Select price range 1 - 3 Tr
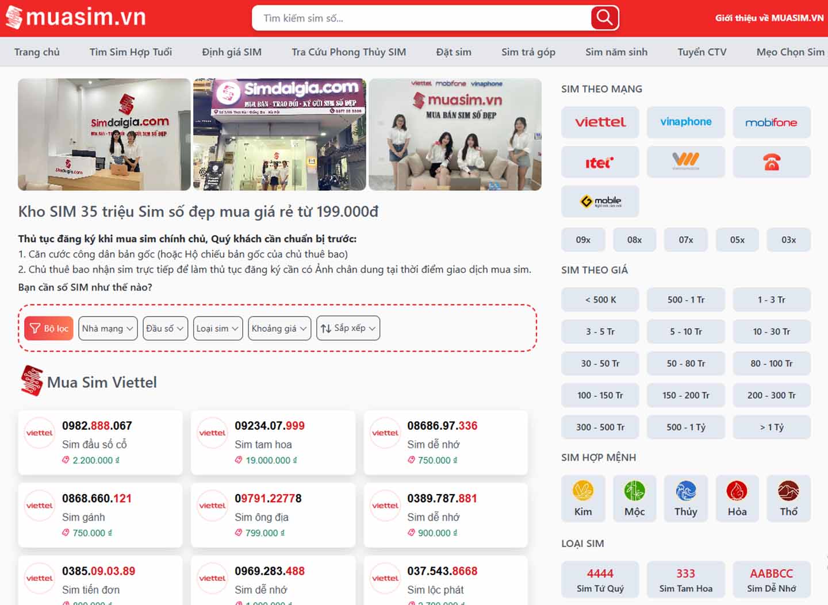Screen dimensions: 828x605 (x=771, y=299)
